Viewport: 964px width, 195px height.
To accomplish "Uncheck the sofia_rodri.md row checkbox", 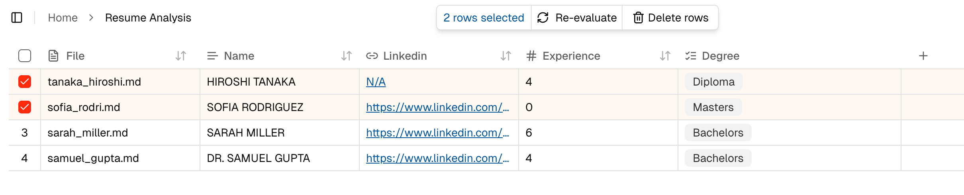I will [x=25, y=107].
